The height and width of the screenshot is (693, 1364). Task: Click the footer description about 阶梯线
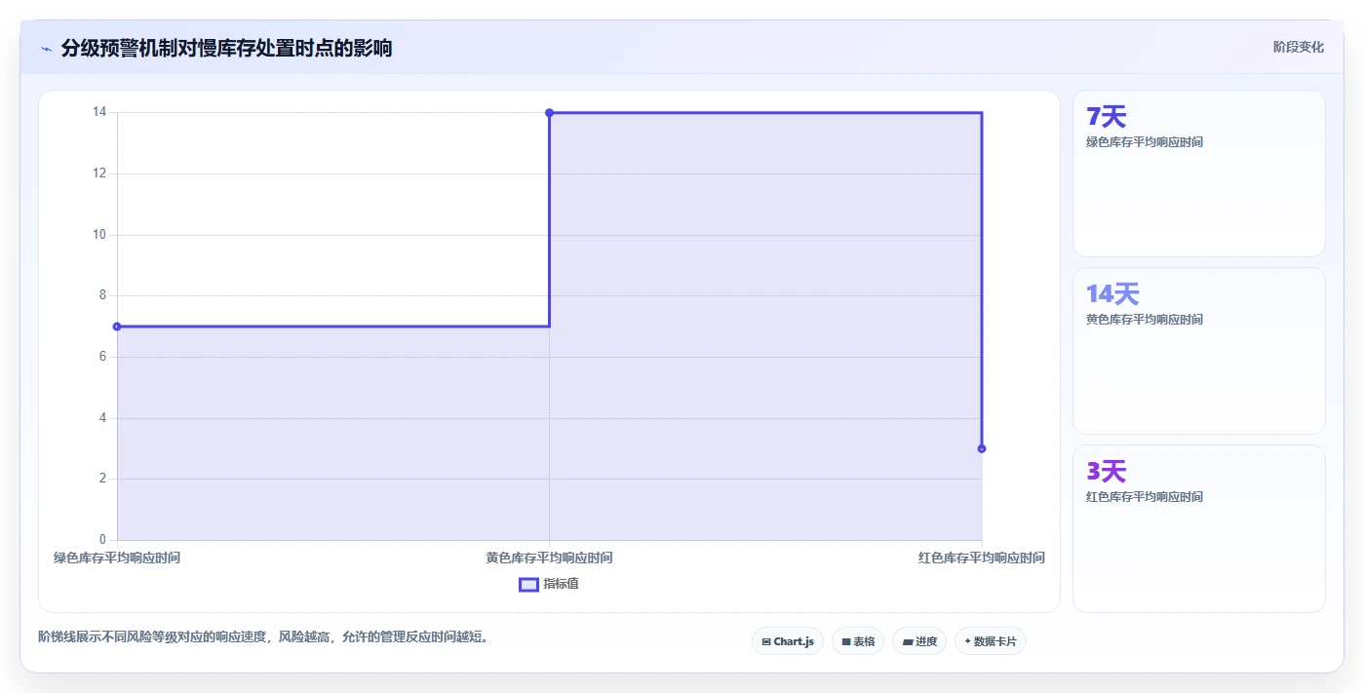(x=263, y=637)
